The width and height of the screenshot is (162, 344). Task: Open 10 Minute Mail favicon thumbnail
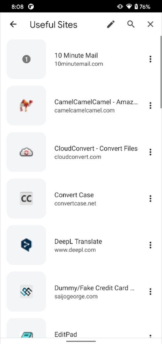click(x=26, y=59)
